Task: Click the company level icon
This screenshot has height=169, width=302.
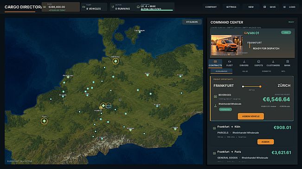Action: point(138,7)
